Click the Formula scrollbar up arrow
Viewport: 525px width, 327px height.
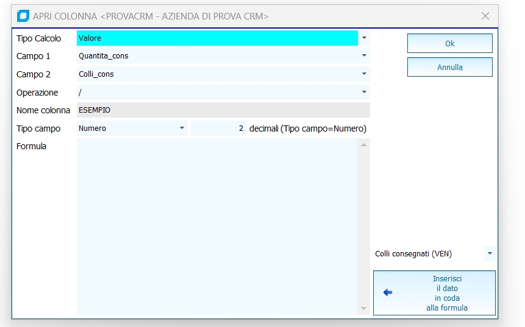tap(363, 145)
